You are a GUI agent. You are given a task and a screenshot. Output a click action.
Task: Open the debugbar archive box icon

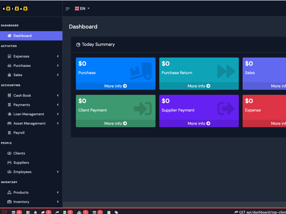pyautogui.click(x=109, y=212)
